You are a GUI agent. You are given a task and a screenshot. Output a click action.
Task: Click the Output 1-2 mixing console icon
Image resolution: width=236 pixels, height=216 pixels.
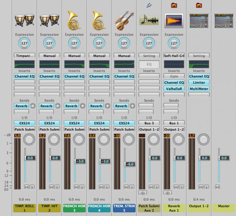[199, 21]
